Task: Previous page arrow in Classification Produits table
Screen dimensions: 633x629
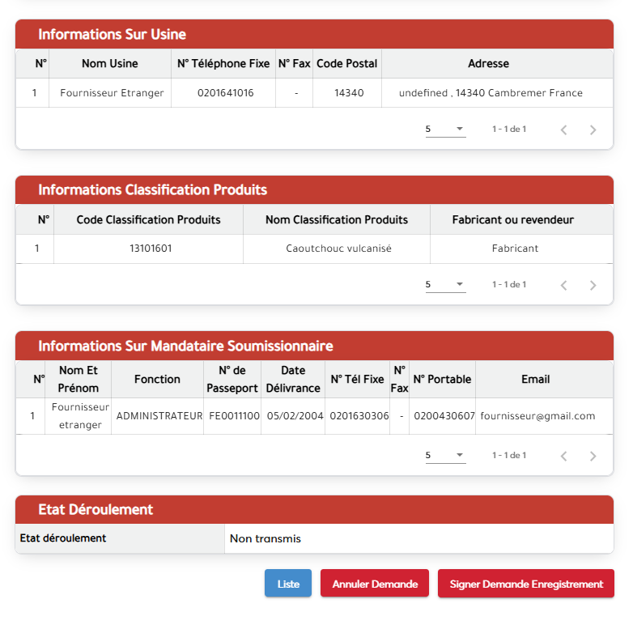Action: pyautogui.click(x=563, y=285)
